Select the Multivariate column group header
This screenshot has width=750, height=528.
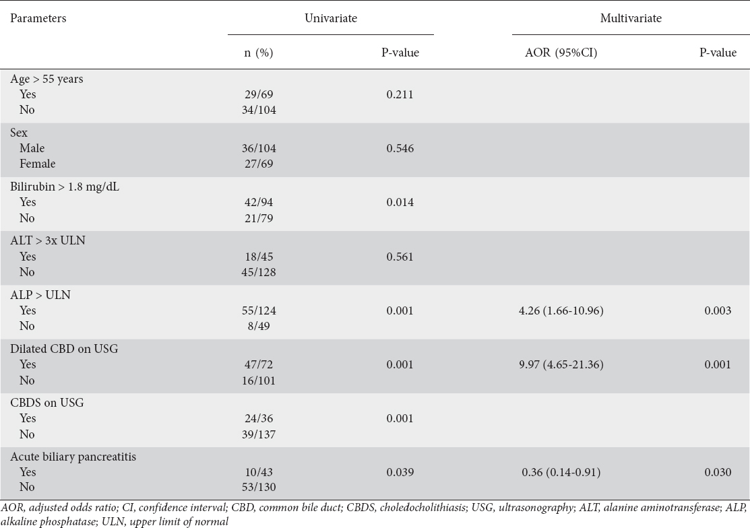pos(631,18)
